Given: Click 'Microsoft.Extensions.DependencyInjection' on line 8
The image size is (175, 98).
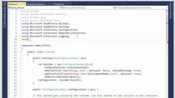Looking at the screenshot, I should (x=57, y=33).
